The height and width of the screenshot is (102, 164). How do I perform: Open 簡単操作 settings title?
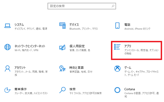[20, 89]
